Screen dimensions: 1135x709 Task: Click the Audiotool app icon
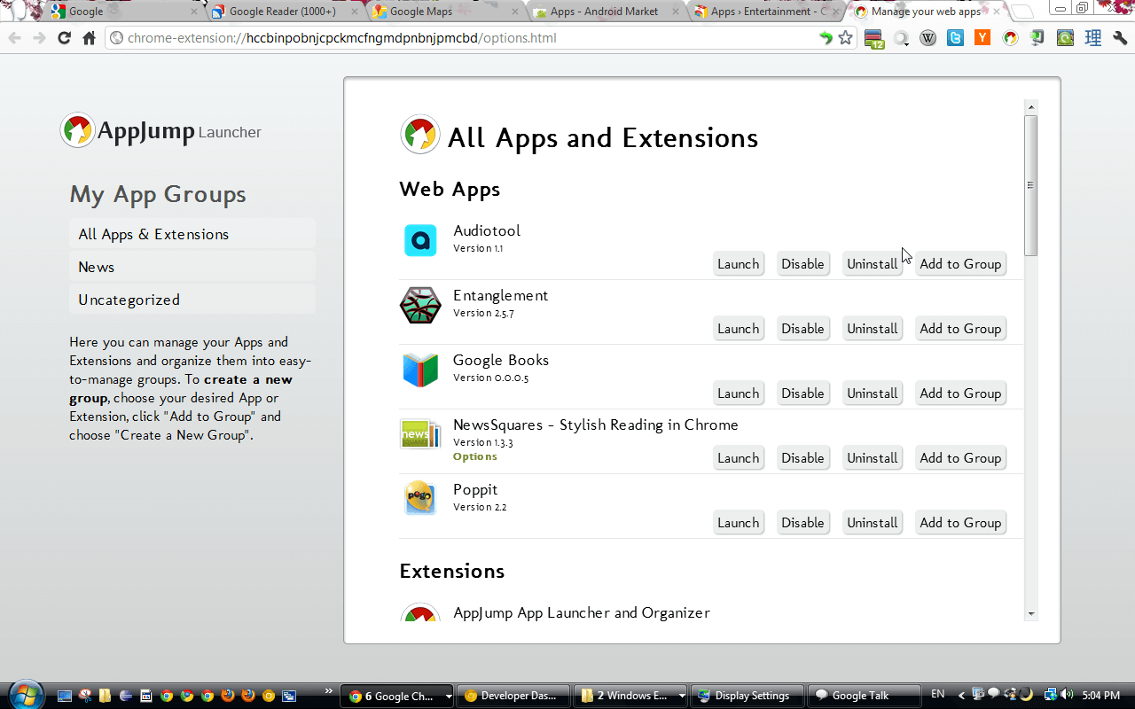pos(420,240)
